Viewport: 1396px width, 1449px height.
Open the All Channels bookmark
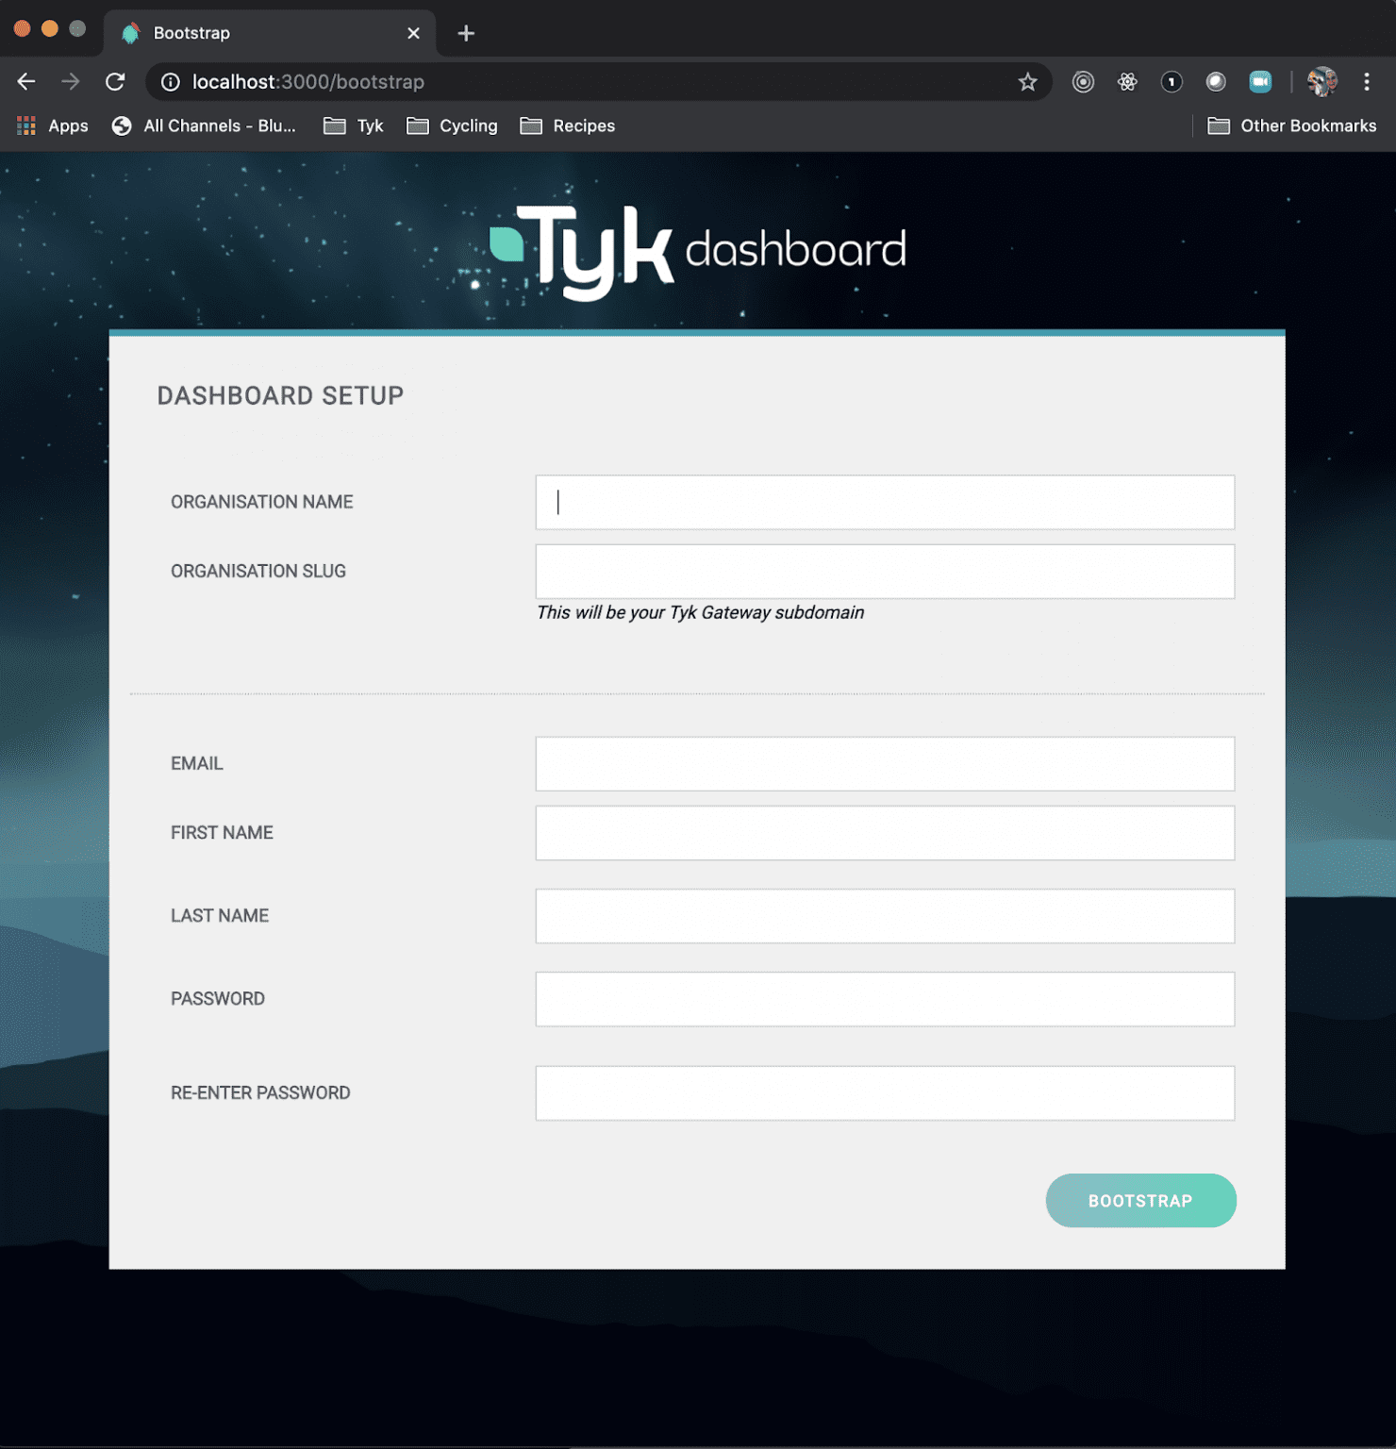pyautogui.click(x=204, y=125)
